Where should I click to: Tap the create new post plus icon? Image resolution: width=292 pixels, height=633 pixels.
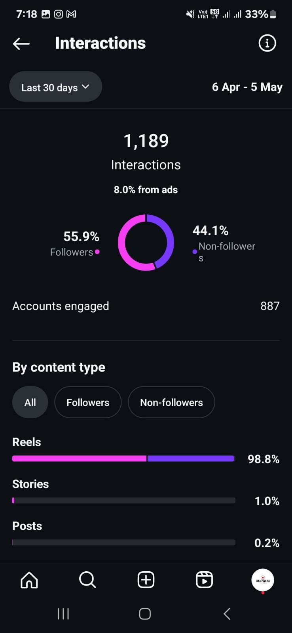point(146,580)
